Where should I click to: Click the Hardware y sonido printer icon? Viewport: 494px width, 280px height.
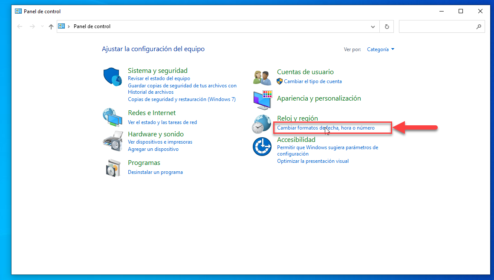[113, 141]
